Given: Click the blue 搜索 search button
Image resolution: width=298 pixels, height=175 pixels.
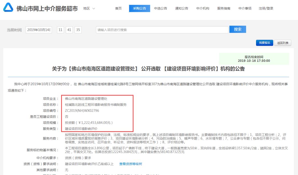Looking at the screenshot, I should point(238,29).
